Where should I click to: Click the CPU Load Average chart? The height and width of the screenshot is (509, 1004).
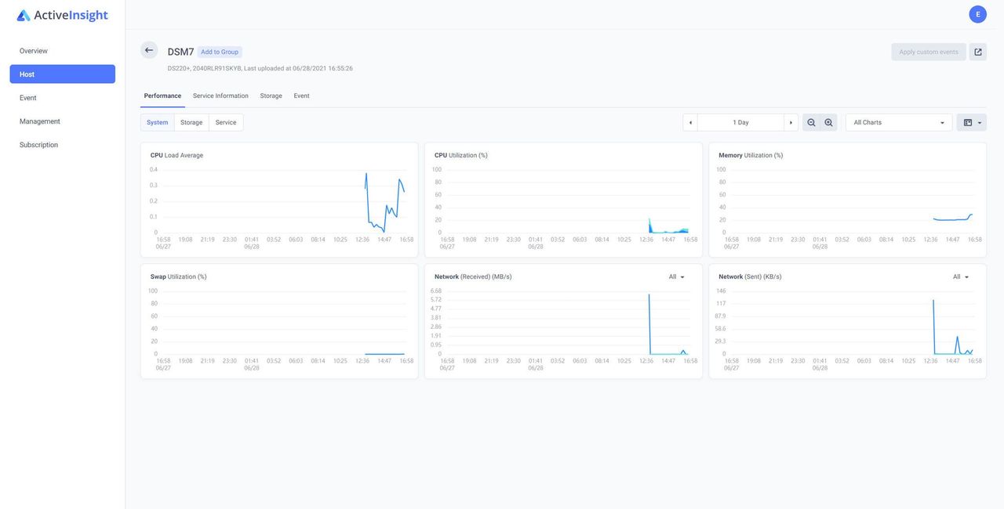[x=279, y=200]
